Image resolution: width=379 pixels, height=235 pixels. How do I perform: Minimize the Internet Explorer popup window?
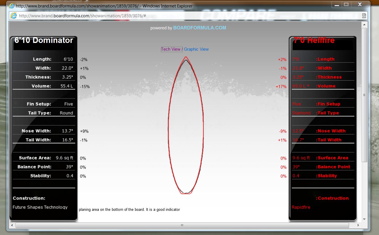coord(336,5)
